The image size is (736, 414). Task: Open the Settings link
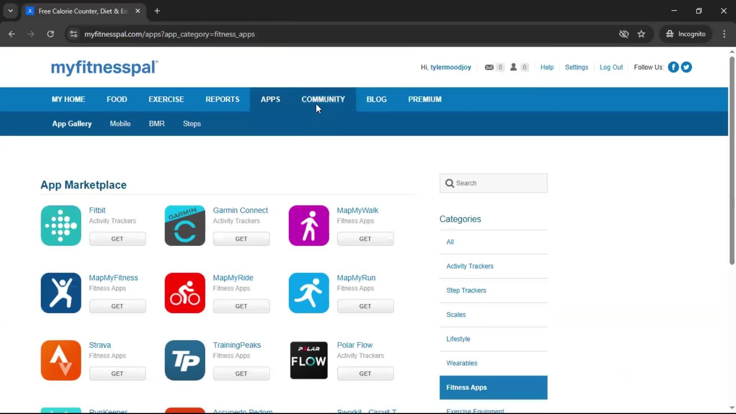(x=576, y=67)
